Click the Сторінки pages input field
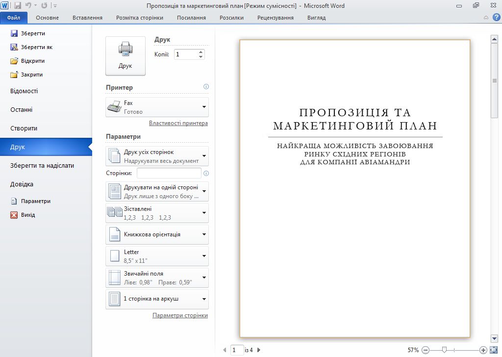The image size is (502, 357). click(169, 173)
